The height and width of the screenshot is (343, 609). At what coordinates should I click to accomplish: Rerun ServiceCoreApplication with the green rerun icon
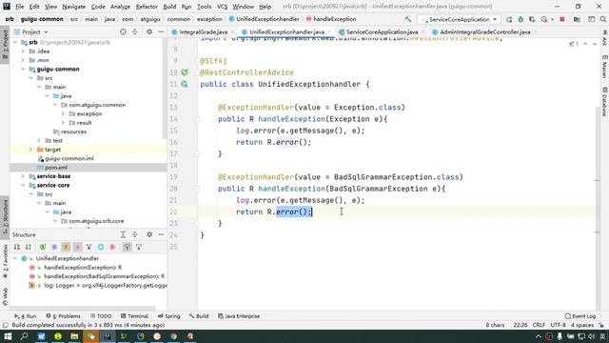(509, 19)
